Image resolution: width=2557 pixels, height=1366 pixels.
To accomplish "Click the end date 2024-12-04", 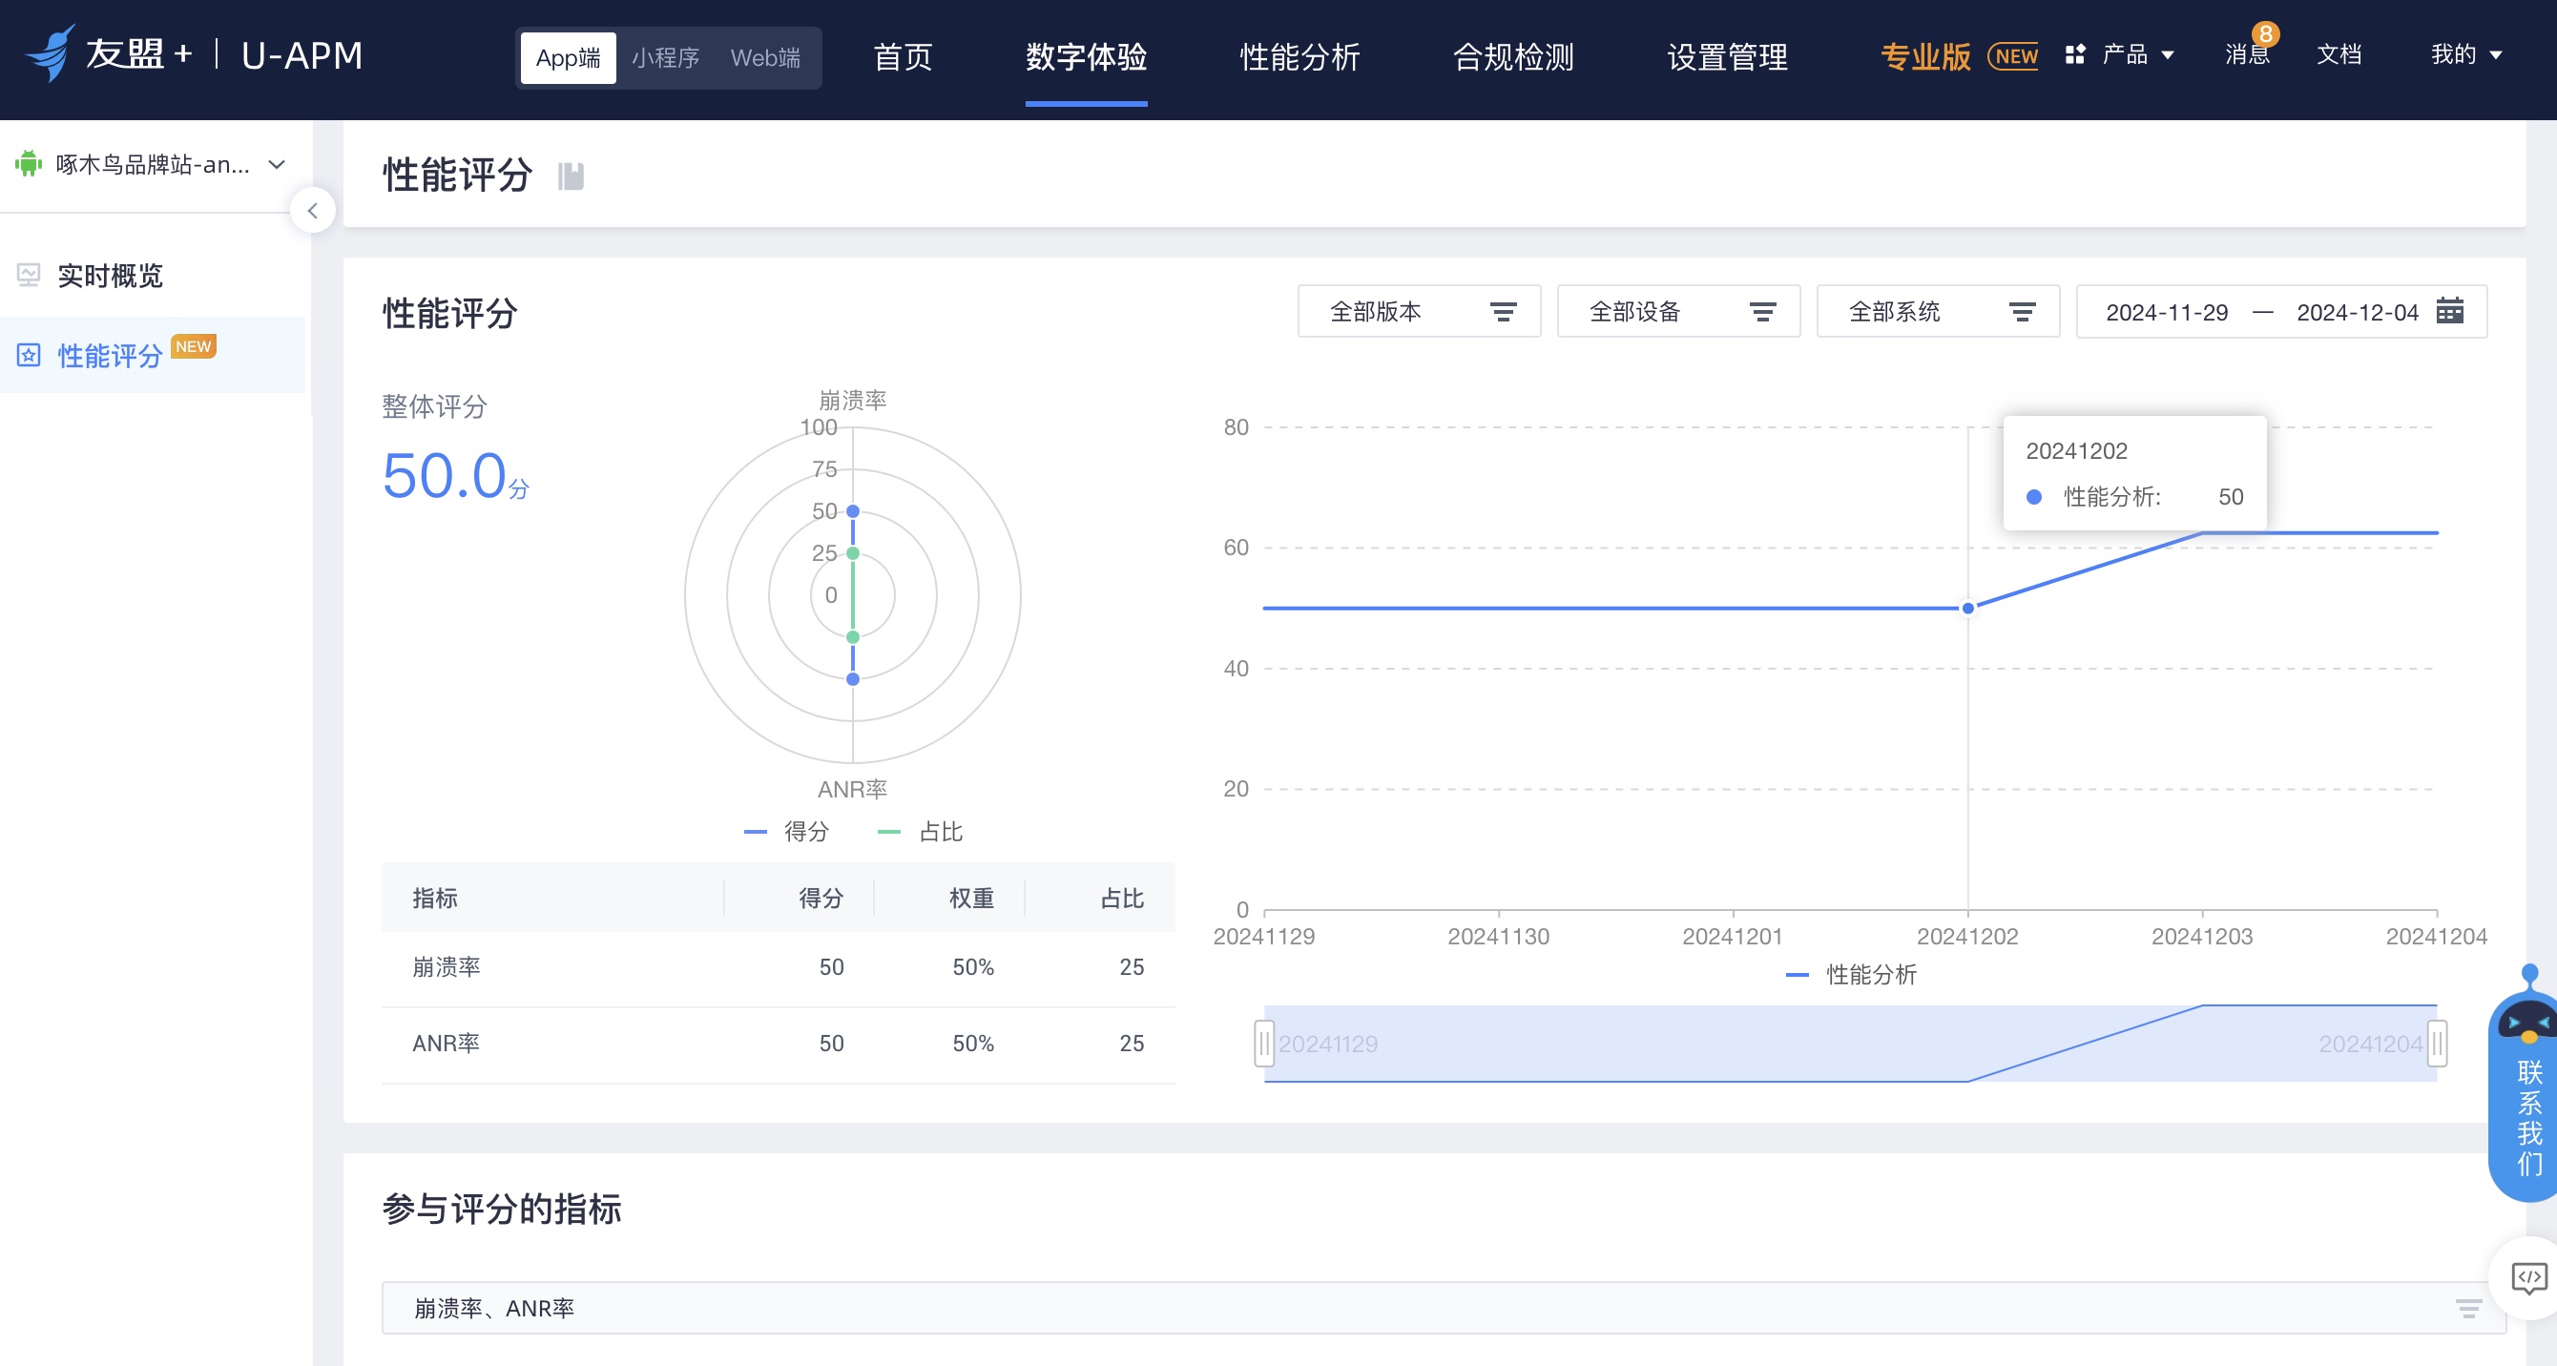I will [2358, 313].
